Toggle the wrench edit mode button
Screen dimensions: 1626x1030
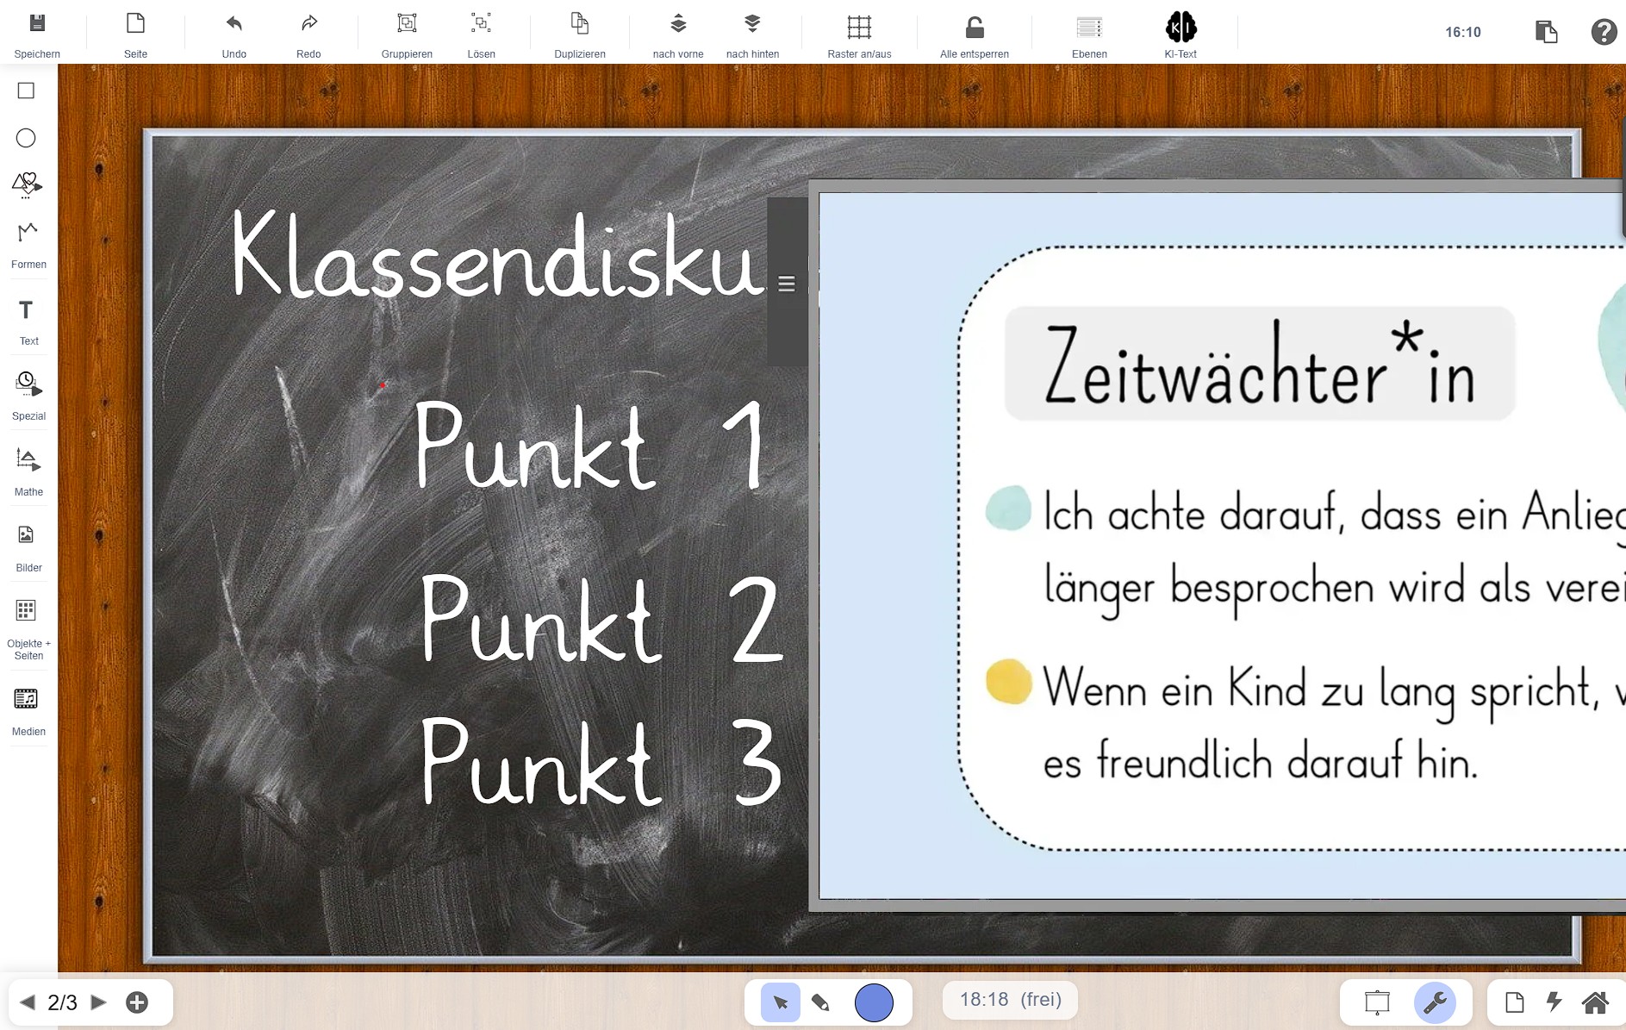click(1435, 1002)
